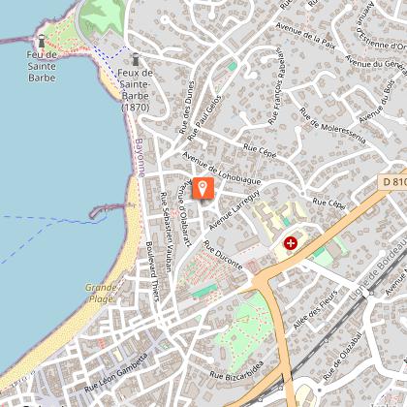
Task: Select the red hospital cross icon
Action: [x=291, y=243]
